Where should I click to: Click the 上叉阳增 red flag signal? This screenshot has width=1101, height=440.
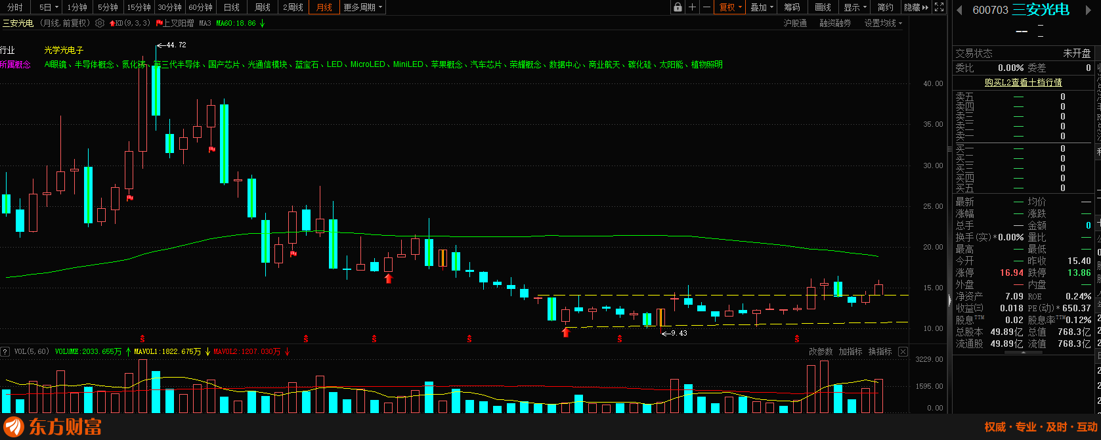(175, 23)
